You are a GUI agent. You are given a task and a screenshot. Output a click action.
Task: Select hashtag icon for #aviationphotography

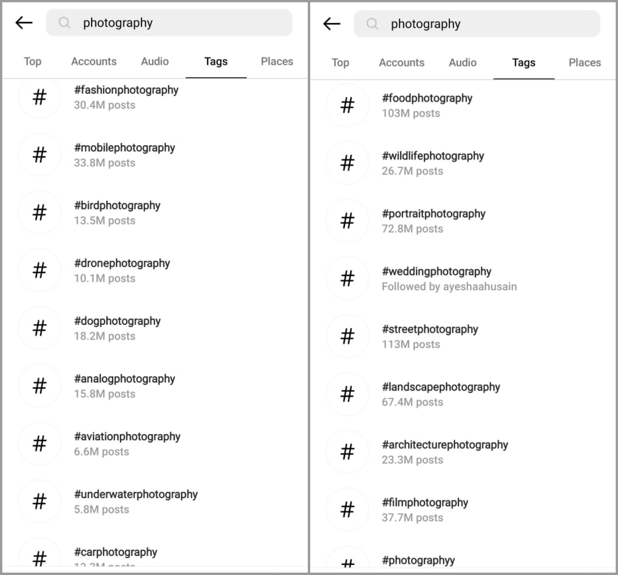click(x=39, y=443)
